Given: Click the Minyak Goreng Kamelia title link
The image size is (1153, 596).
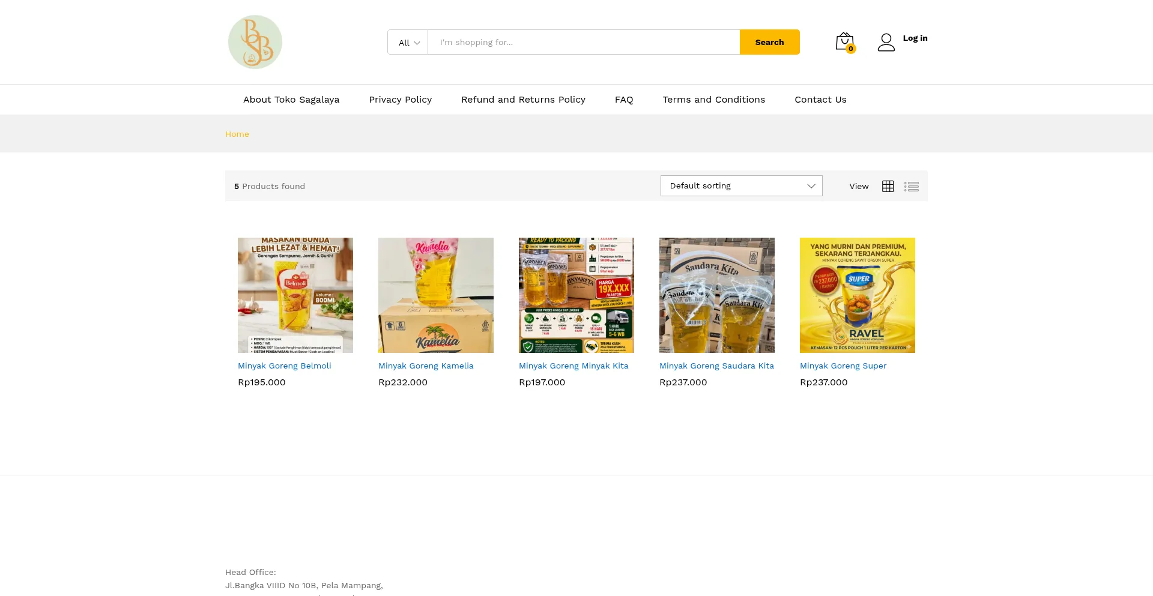Looking at the screenshot, I should point(426,366).
